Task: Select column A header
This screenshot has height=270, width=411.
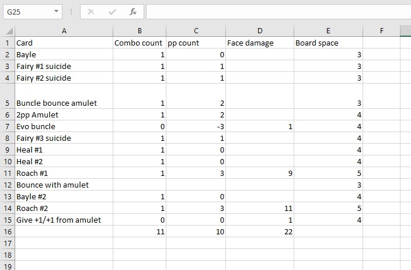Action: [64, 31]
